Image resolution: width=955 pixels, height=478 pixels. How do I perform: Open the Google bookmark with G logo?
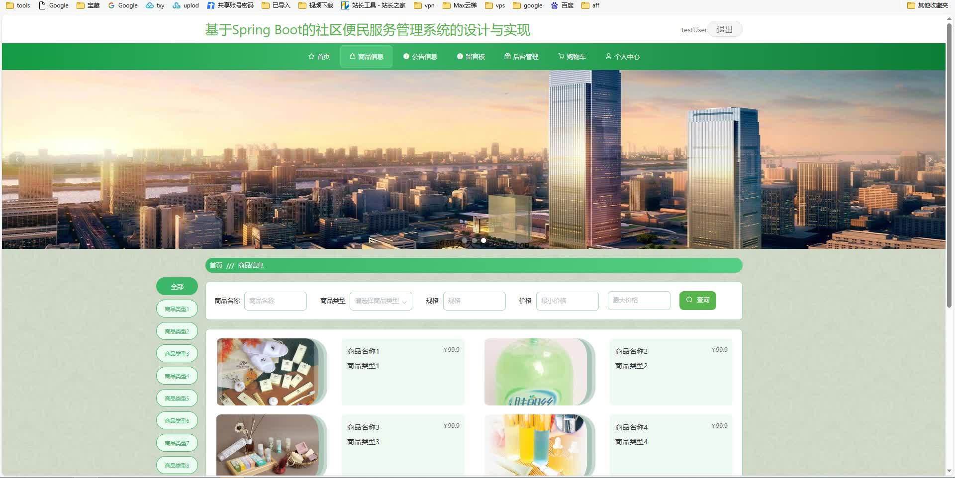point(123,5)
